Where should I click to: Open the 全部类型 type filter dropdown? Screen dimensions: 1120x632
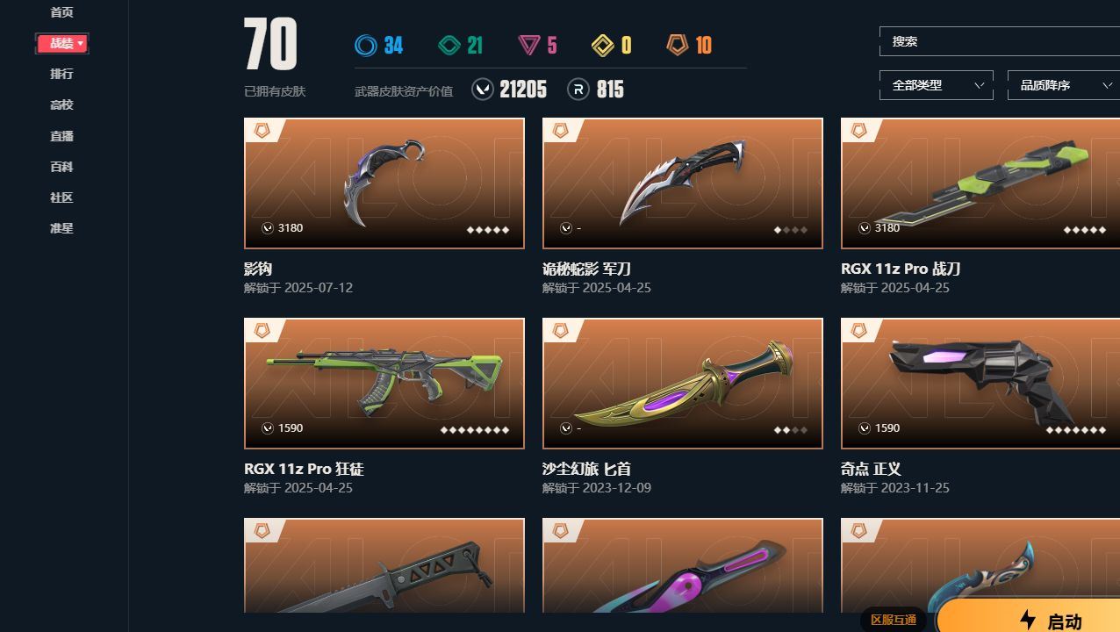[x=937, y=85]
